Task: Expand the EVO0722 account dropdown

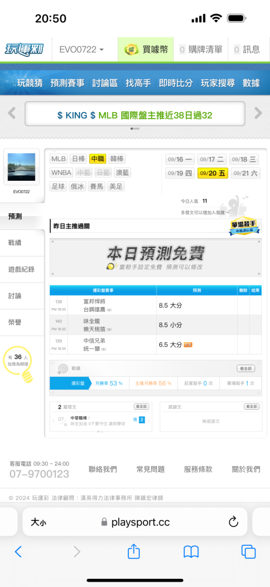Action: click(82, 49)
